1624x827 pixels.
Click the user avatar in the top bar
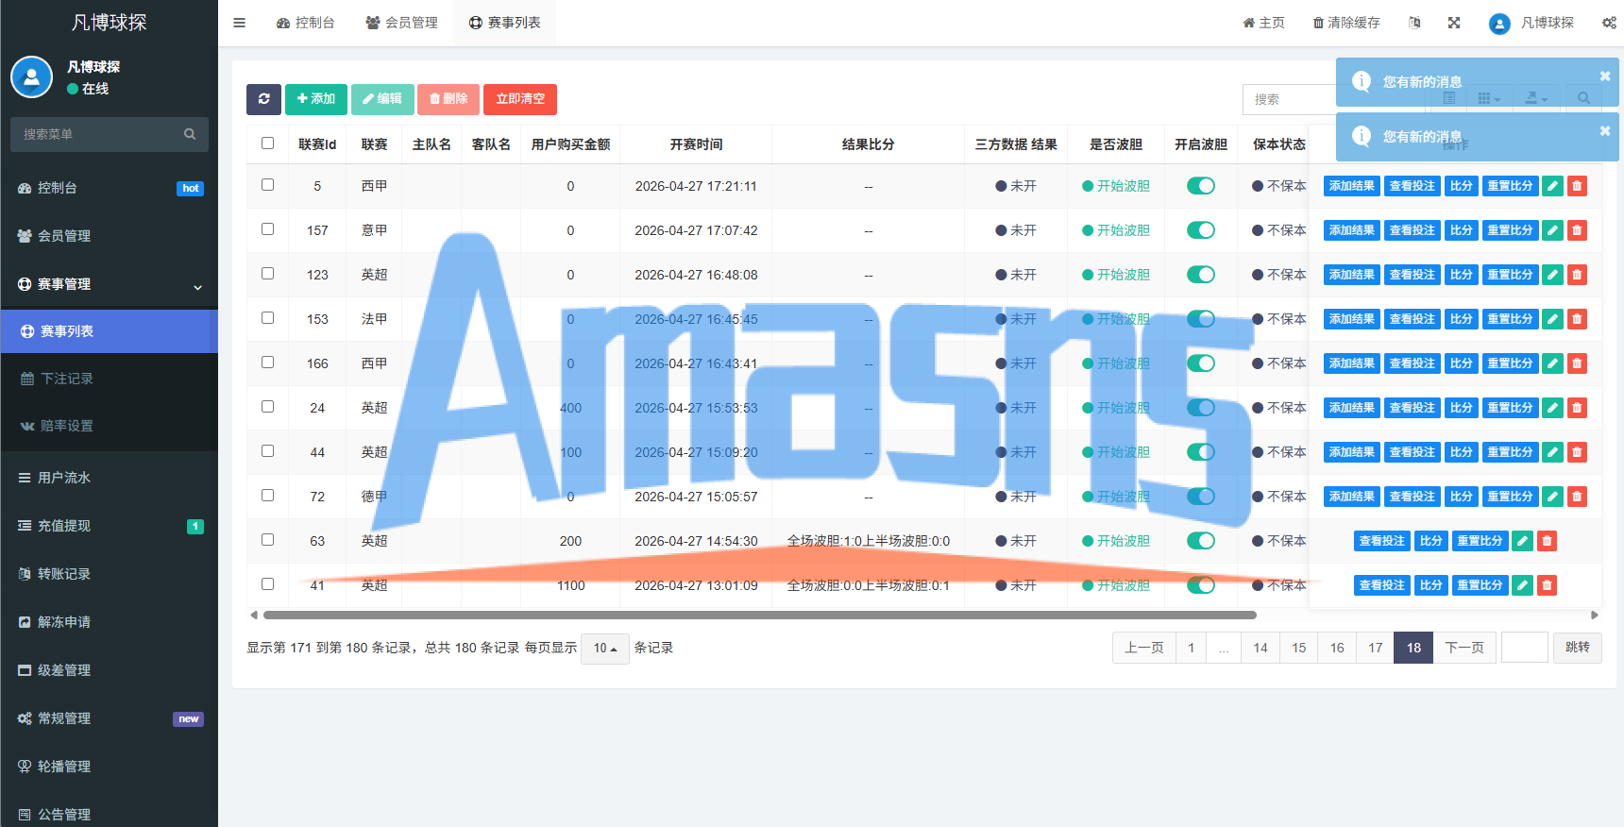1499,24
